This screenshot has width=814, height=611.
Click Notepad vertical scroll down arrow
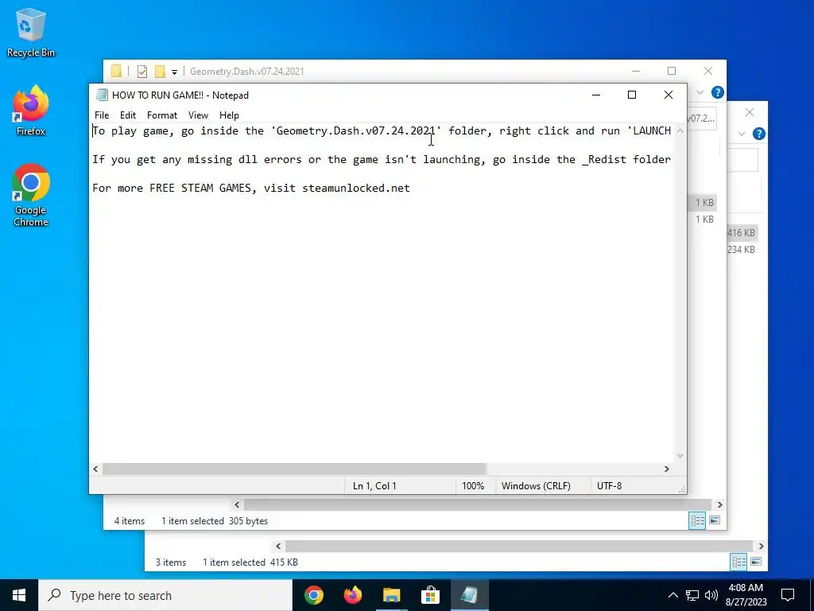point(680,456)
